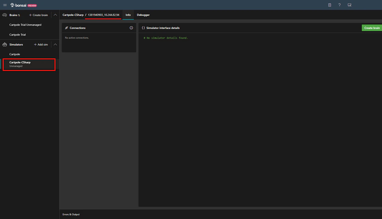Click the Connections info circle icon
The image size is (382, 219).
pos(131,28)
